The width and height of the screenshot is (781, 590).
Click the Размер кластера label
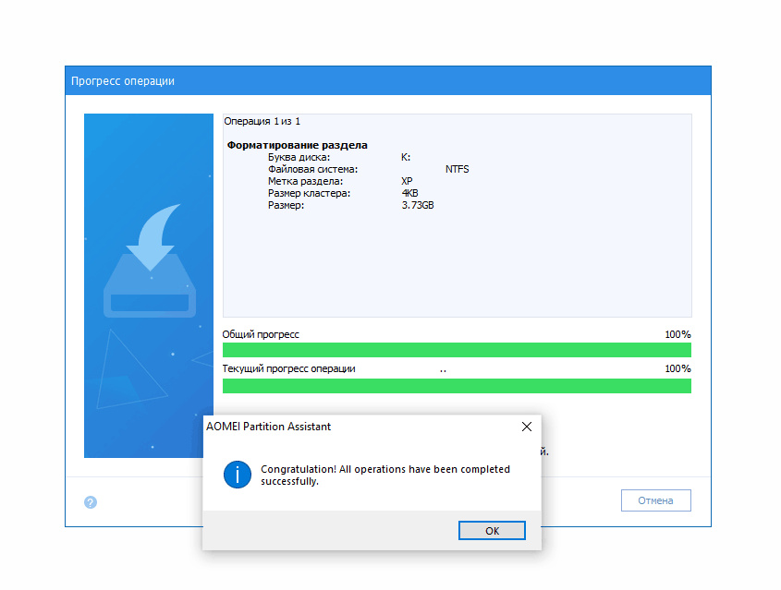[309, 193]
